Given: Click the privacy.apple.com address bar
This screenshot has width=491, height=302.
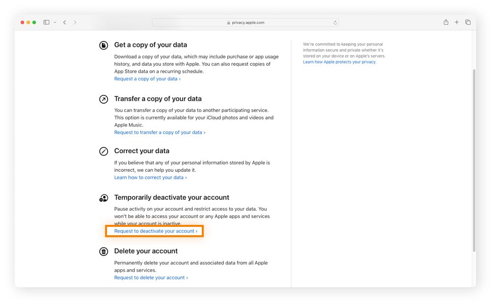Looking at the screenshot, I should pyautogui.click(x=245, y=23).
